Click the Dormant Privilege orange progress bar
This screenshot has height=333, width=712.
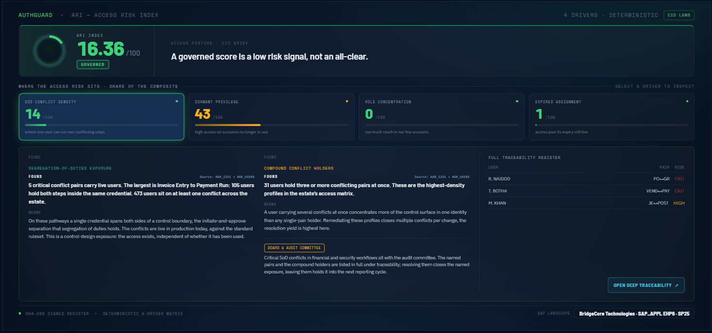coord(228,125)
